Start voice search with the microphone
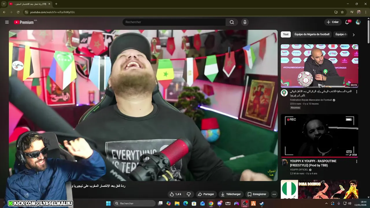Image resolution: width=370 pixels, height=208 pixels. coord(245,22)
